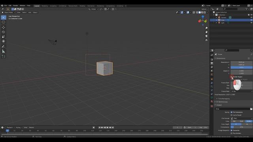The height and width of the screenshot is (142, 253).
Task: Select the Cursor tool
Action: coord(4,22)
